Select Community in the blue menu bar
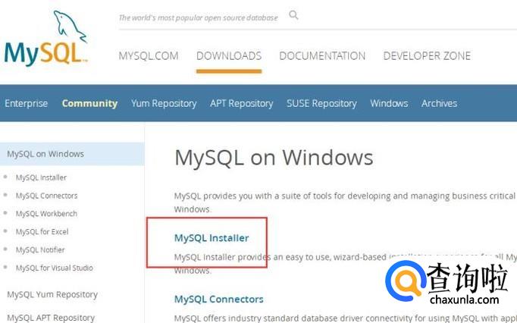517x323 pixels. click(x=89, y=103)
